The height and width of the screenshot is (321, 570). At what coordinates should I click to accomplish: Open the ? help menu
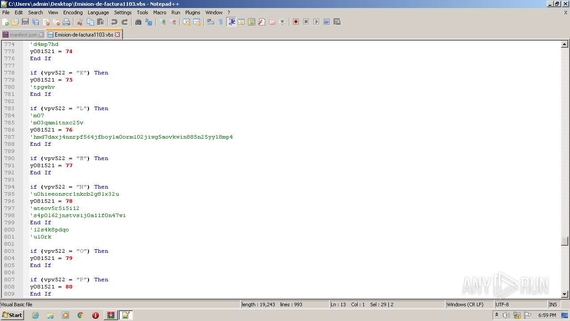pos(229,12)
